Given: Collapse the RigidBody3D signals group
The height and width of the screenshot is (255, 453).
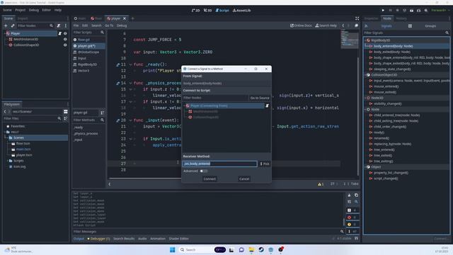Looking at the screenshot, I should click(x=365, y=40).
